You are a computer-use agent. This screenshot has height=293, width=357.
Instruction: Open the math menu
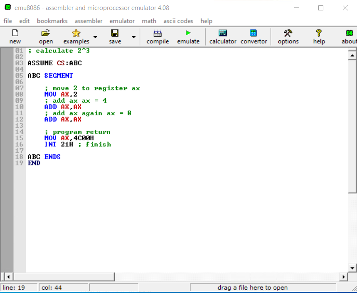(x=149, y=21)
